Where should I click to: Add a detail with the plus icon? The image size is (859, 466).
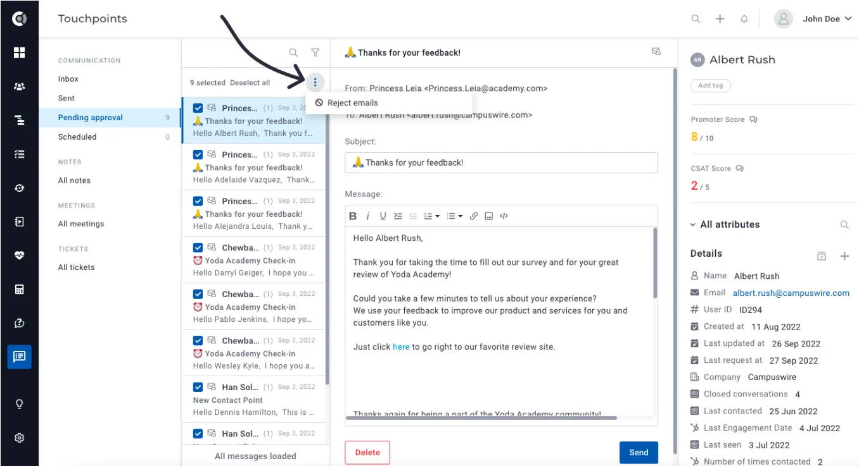click(844, 256)
